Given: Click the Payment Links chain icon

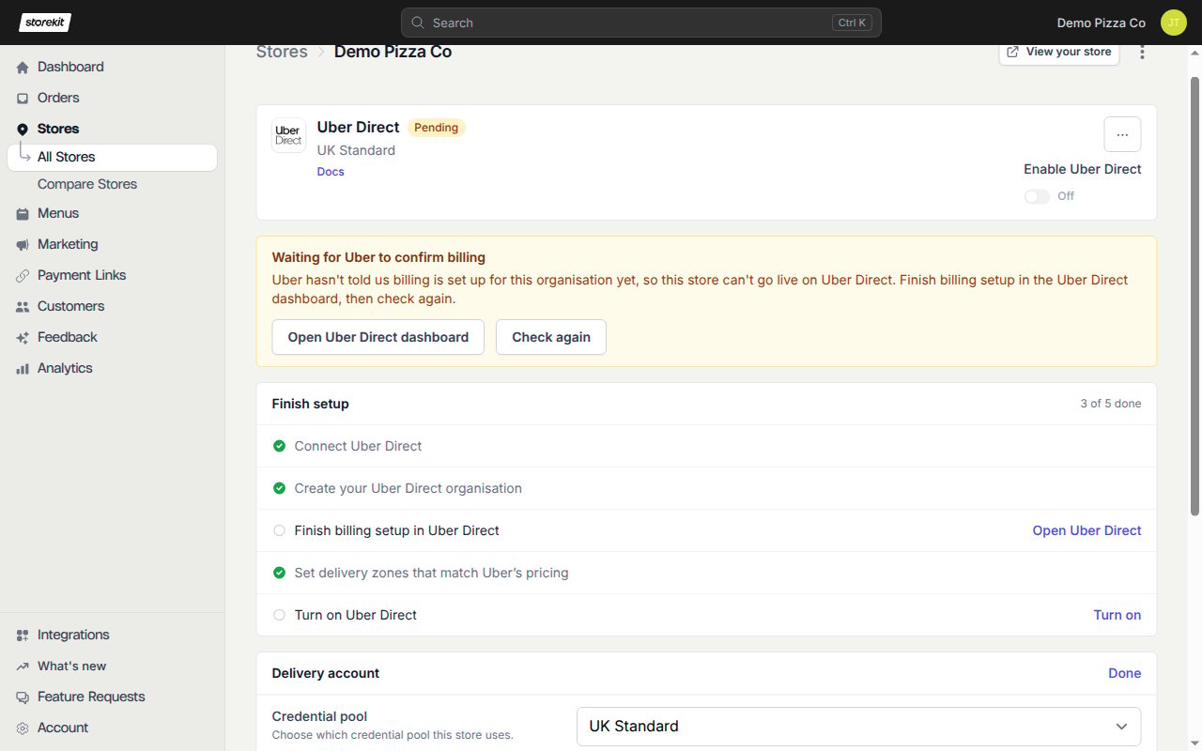Looking at the screenshot, I should pyautogui.click(x=23, y=276).
